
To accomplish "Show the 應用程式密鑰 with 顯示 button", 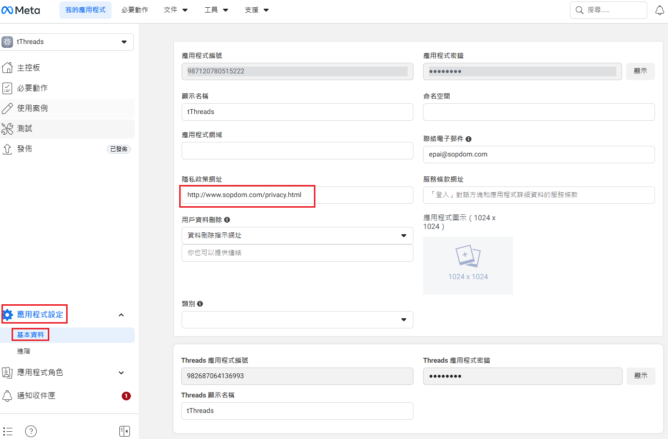I will [640, 71].
